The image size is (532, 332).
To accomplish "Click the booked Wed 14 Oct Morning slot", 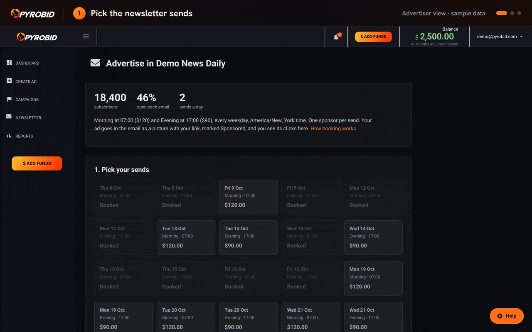I will coord(311,237).
